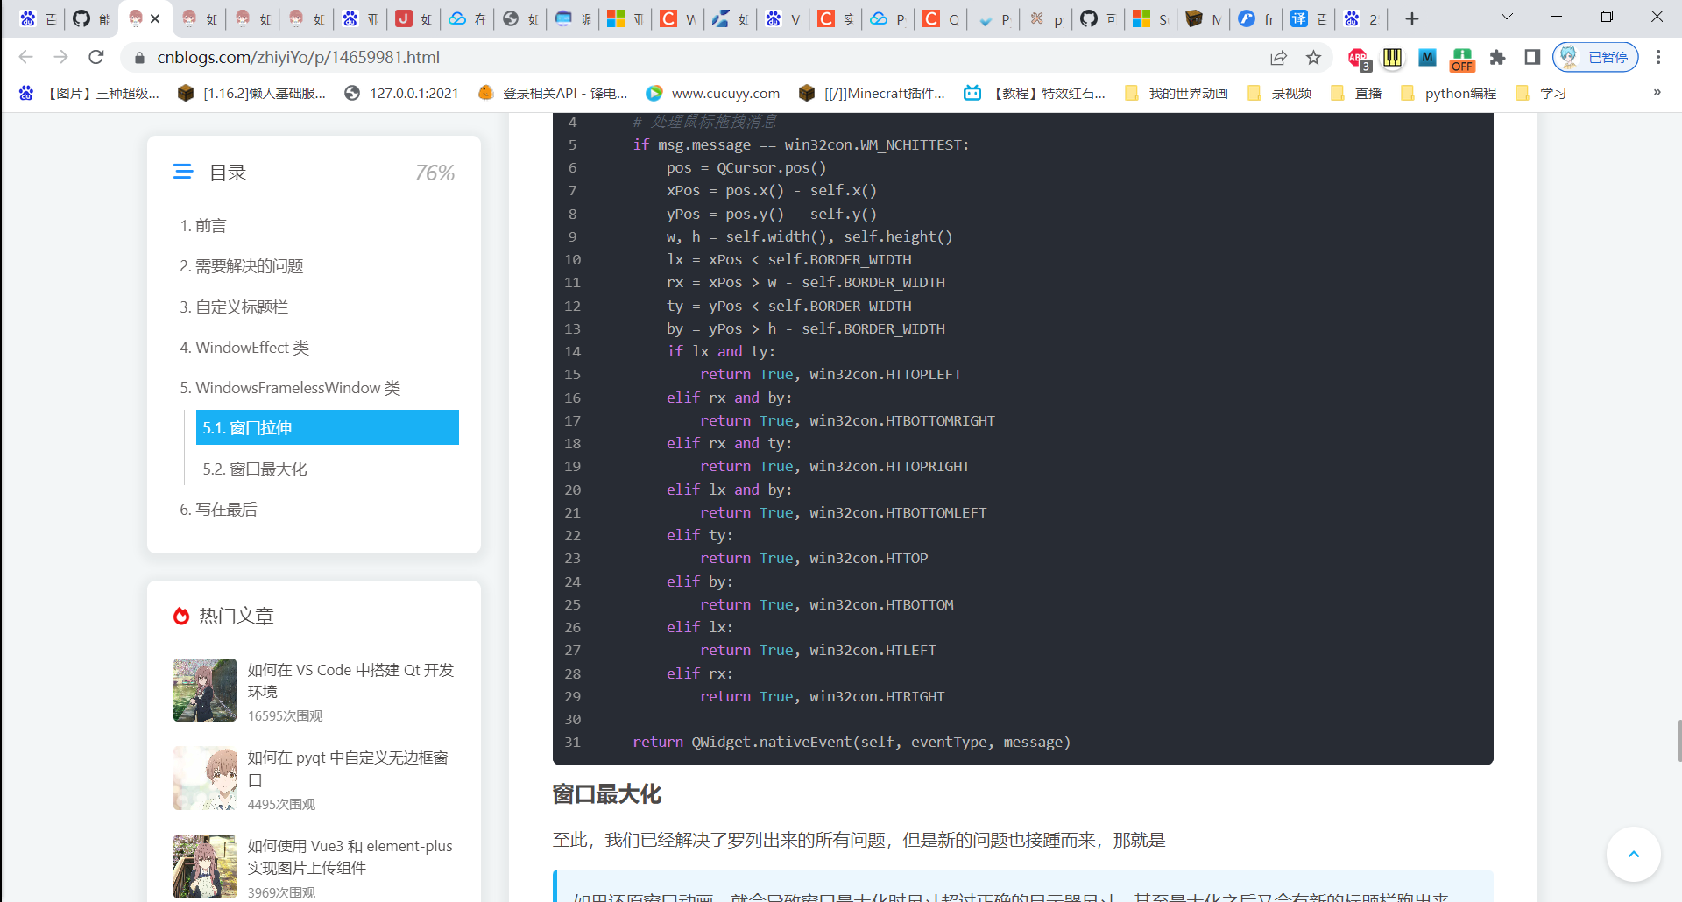Viewport: 1682px width, 902px height.
Task: Bookmark this page with the star icon
Action: click(1314, 58)
